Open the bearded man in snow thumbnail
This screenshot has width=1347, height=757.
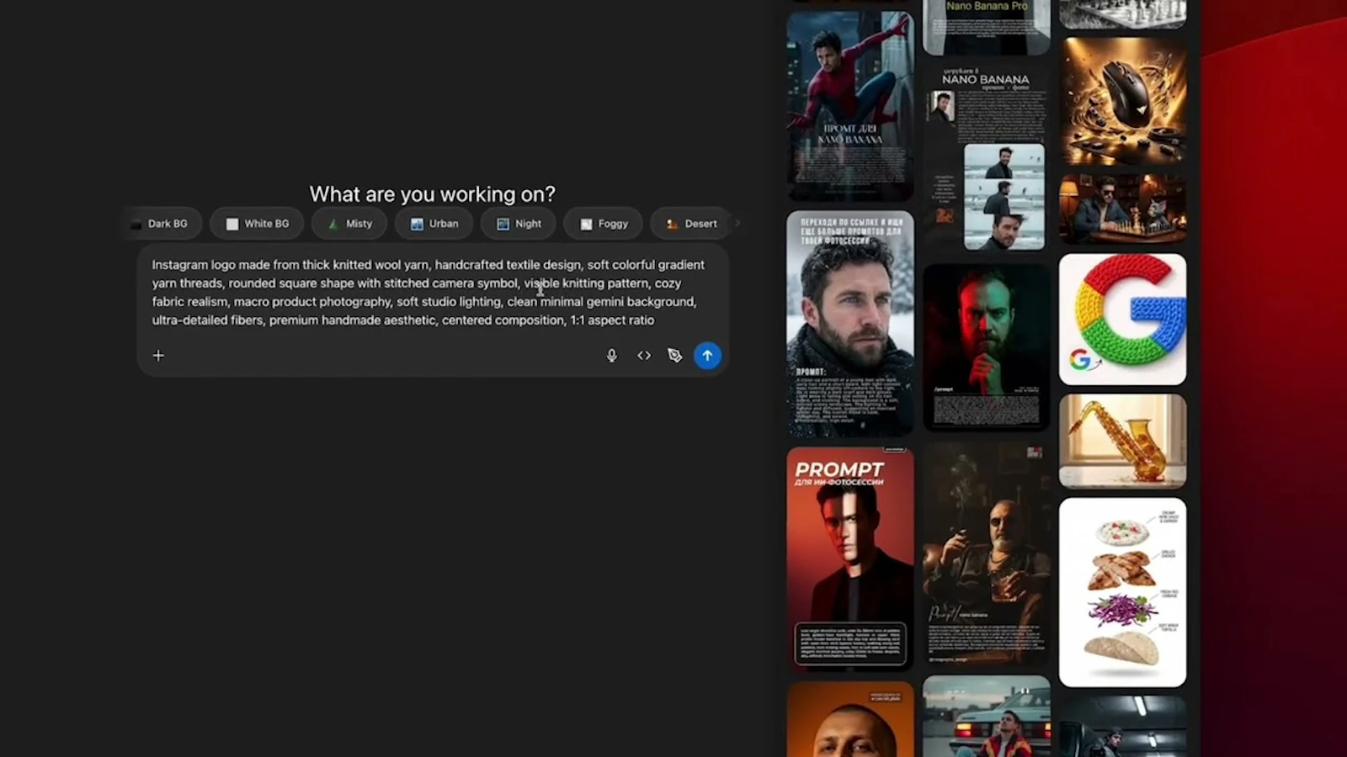(x=850, y=324)
